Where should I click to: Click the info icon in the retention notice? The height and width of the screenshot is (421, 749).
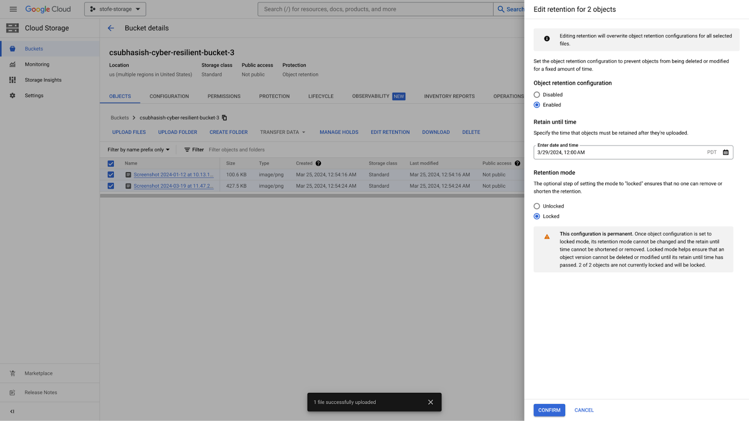(x=547, y=39)
